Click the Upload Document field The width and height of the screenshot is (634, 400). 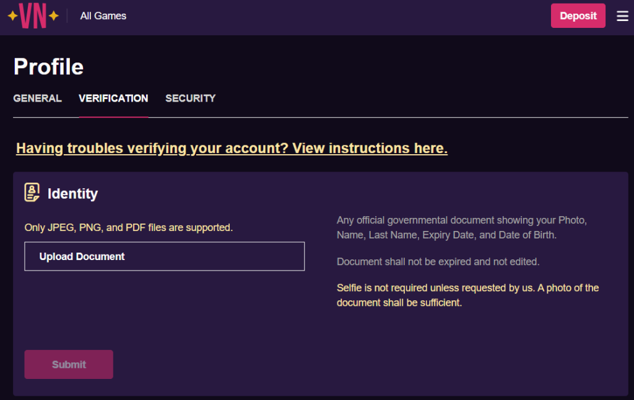click(x=164, y=256)
